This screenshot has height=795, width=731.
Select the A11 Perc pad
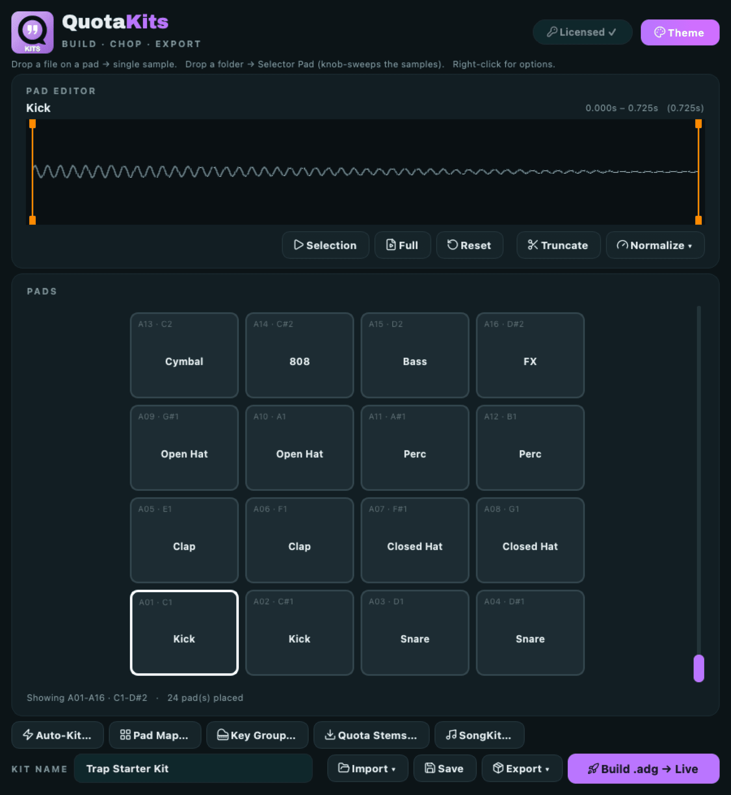(415, 448)
